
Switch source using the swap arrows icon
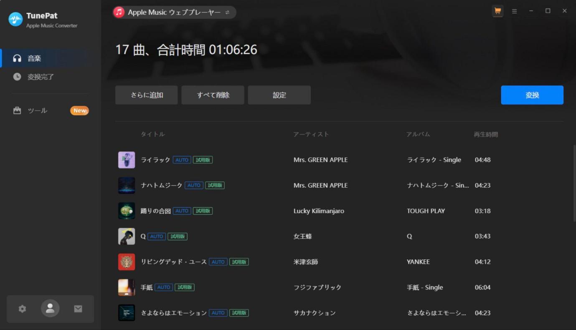[x=227, y=13]
